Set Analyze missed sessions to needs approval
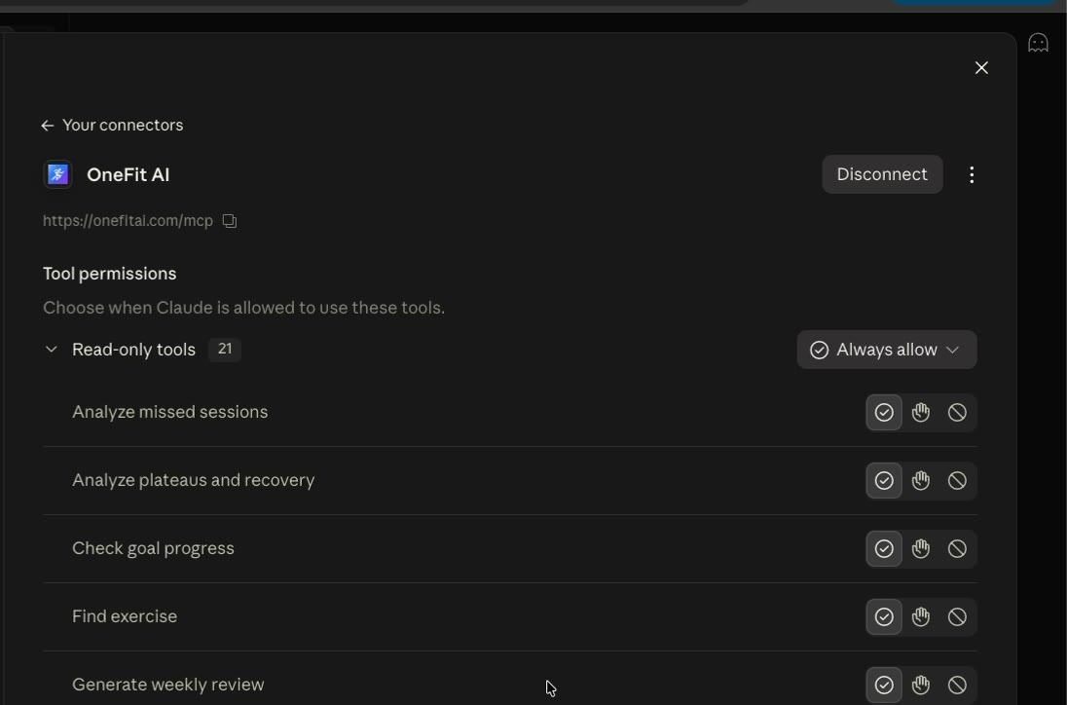 (x=921, y=412)
